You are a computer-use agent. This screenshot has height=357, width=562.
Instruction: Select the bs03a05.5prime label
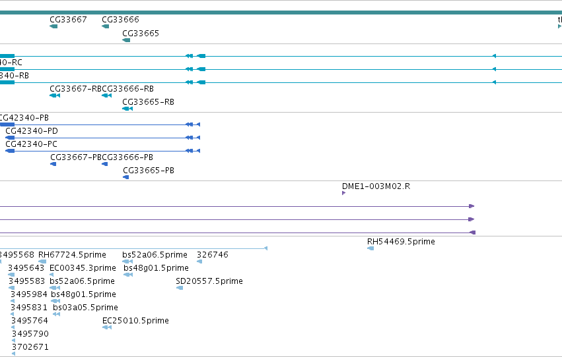[x=85, y=308]
